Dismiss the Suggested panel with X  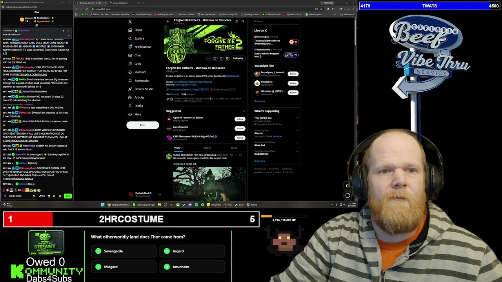click(244, 111)
